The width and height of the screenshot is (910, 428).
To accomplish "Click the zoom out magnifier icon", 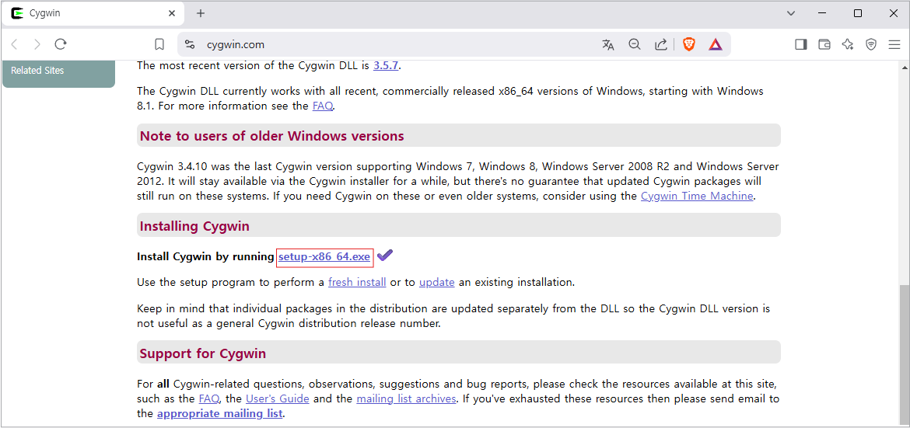I will pyautogui.click(x=635, y=44).
